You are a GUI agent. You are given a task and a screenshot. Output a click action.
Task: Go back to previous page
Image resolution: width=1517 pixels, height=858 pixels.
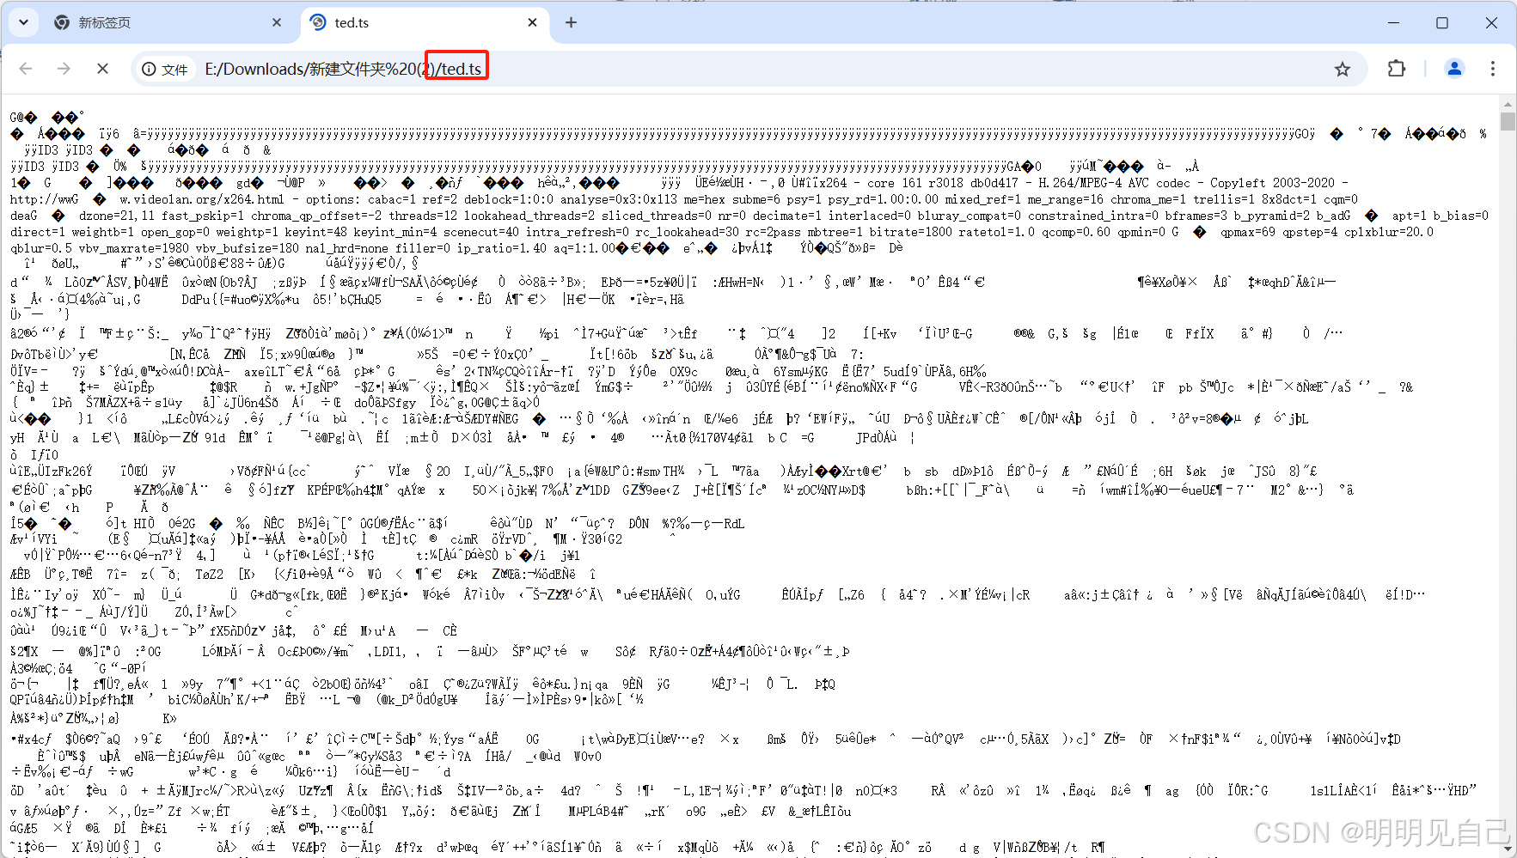pos(26,69)
